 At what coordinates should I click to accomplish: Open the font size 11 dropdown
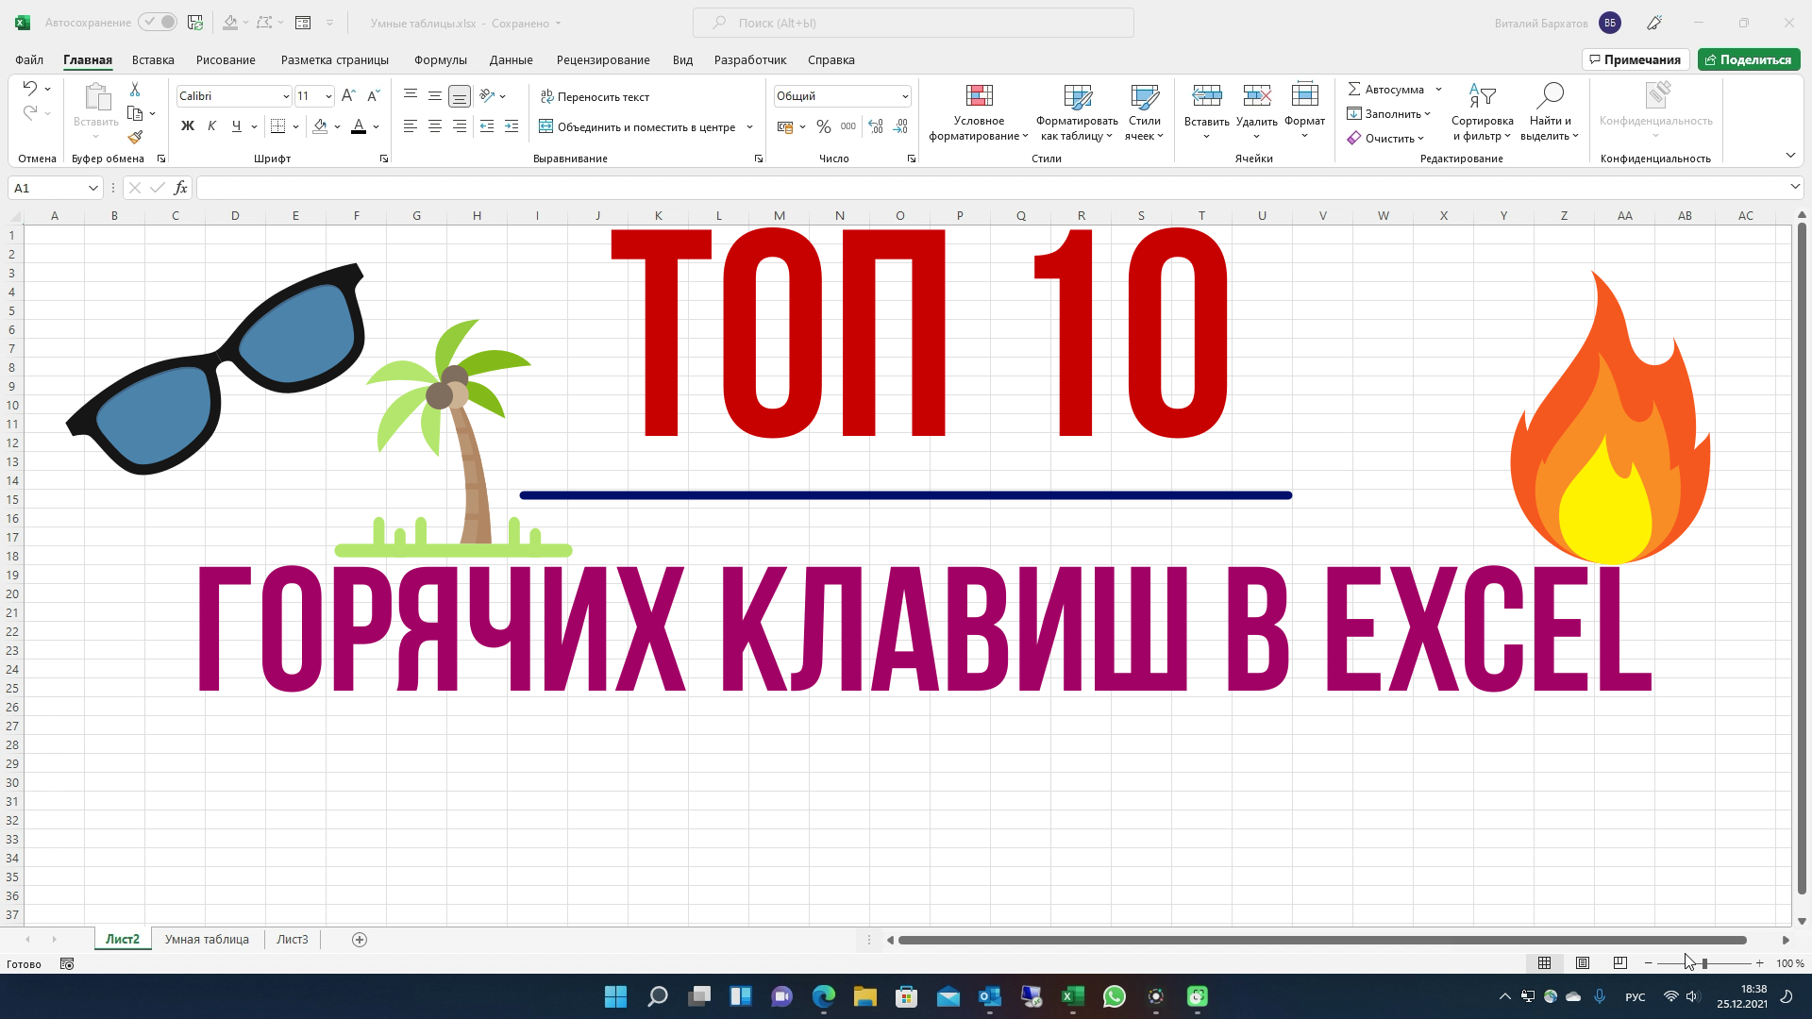coord(328,96)
